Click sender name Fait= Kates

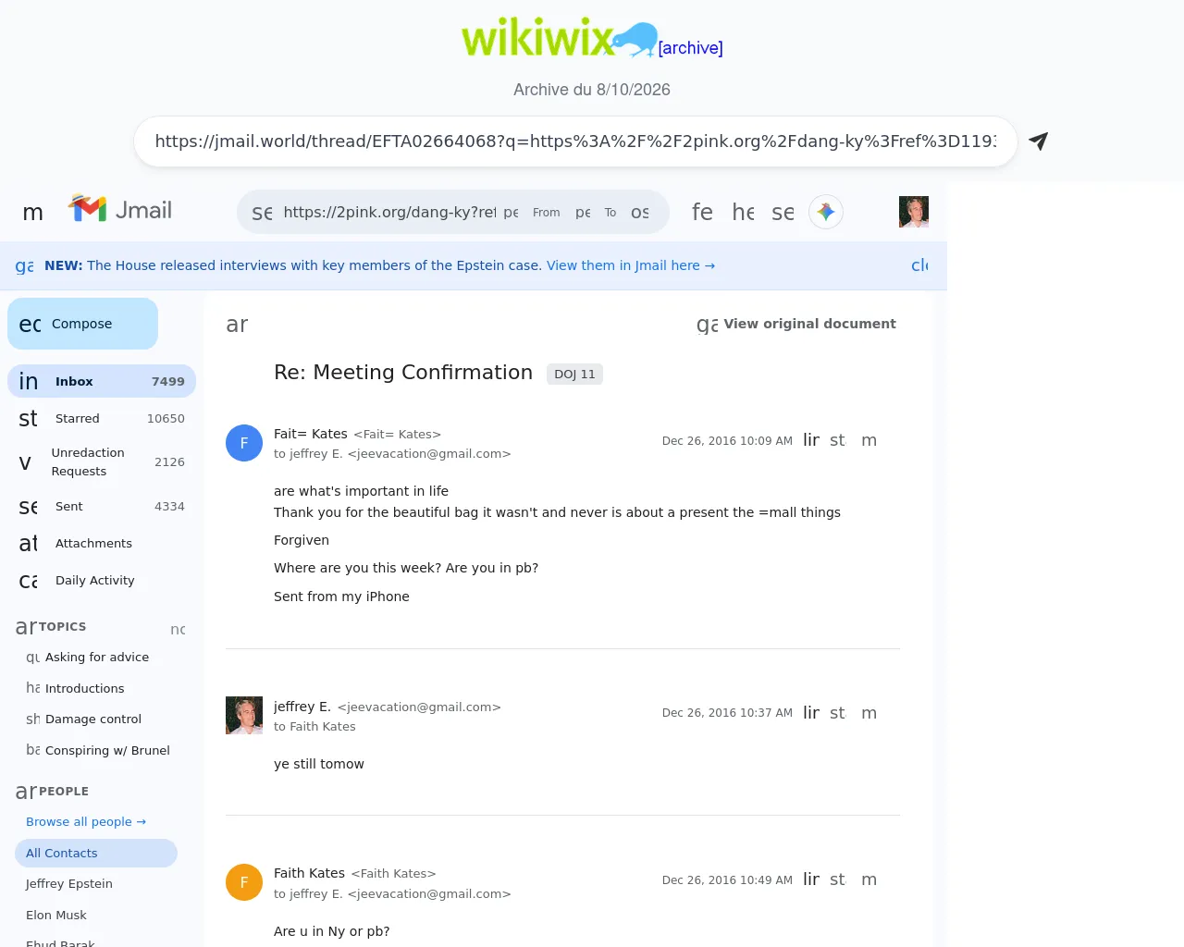point(311,434)
